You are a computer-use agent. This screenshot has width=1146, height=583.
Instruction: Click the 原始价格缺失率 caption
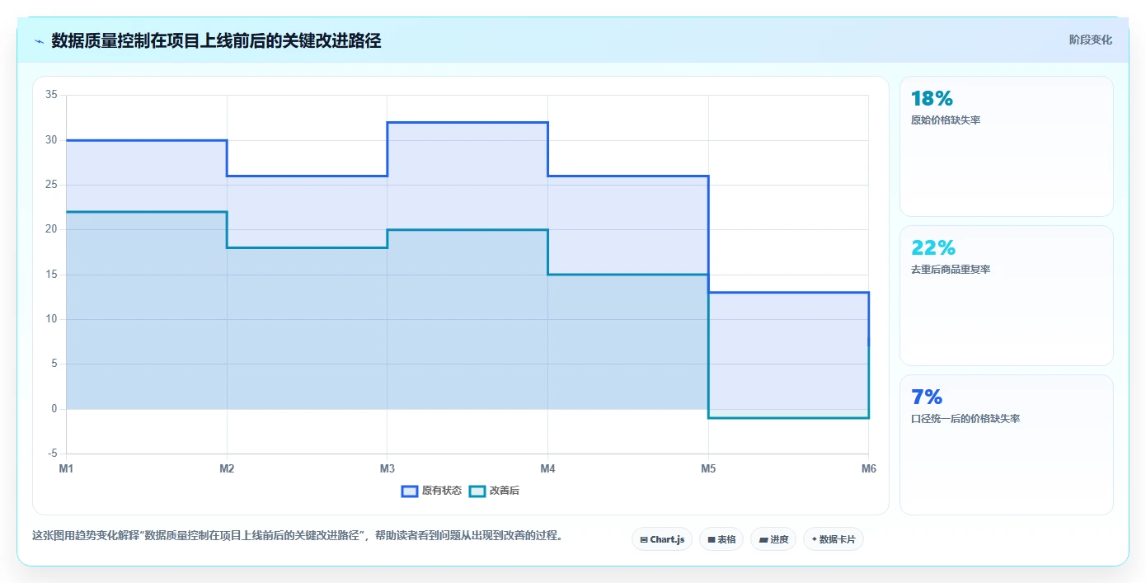tap(946, 120)
